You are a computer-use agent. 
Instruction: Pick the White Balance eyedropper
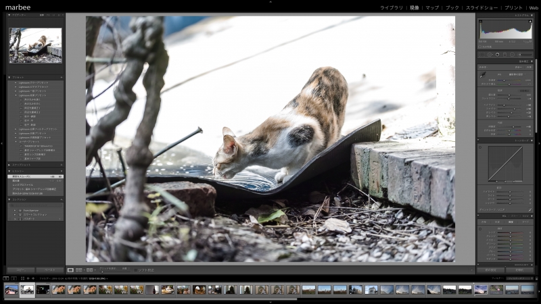(482, 76)
